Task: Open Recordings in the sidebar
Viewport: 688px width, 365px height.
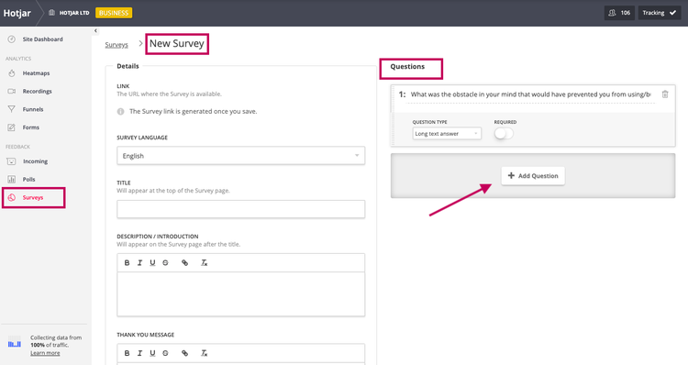Action: 38,92
